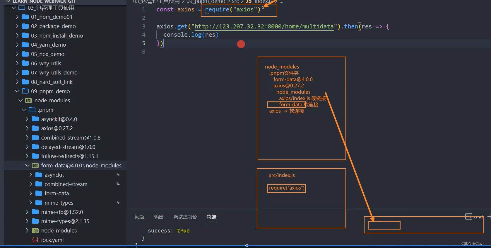
Task: Click the node_modules special folder icon under 09_pnpm_demo
Action: tap(29, 101)
